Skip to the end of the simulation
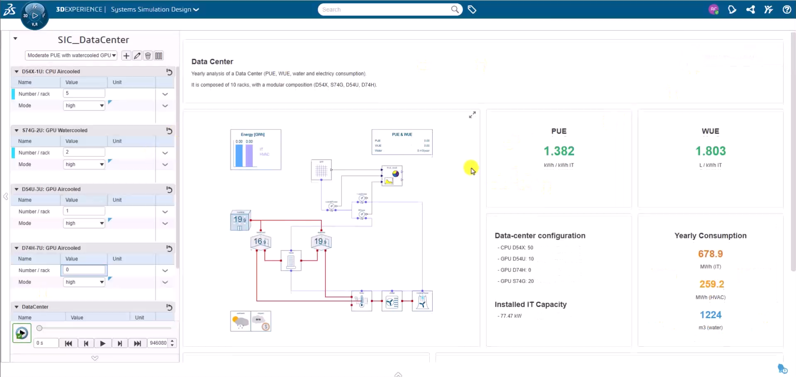796x377 pixels. (x=137, y=343)
